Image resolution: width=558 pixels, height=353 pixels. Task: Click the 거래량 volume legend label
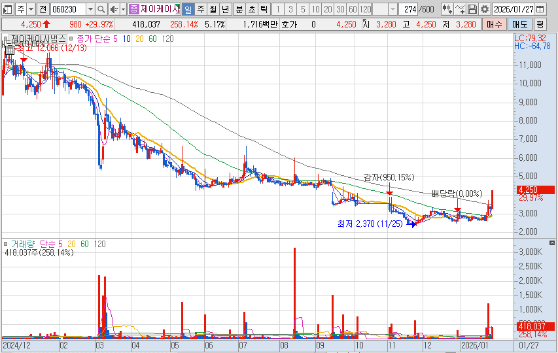coord(23,244)
